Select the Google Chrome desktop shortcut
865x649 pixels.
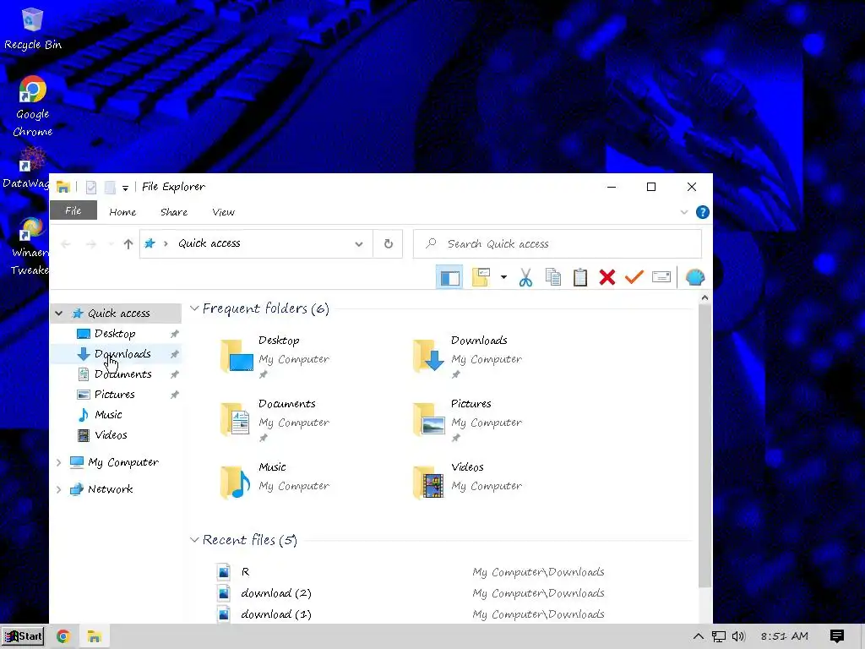[x=33, y=106]
